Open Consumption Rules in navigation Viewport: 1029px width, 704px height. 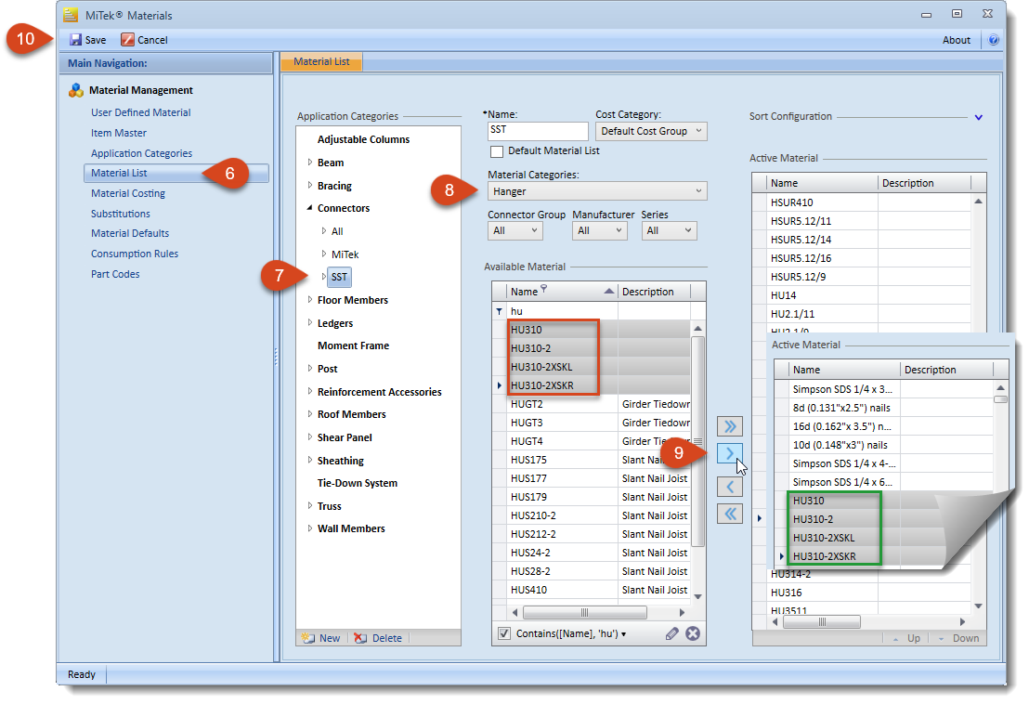pyautogui.click(x=135, y=254)
